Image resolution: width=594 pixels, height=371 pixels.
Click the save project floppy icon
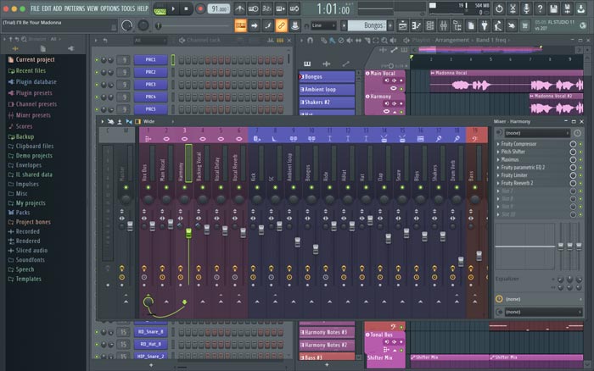click(553, 8)
